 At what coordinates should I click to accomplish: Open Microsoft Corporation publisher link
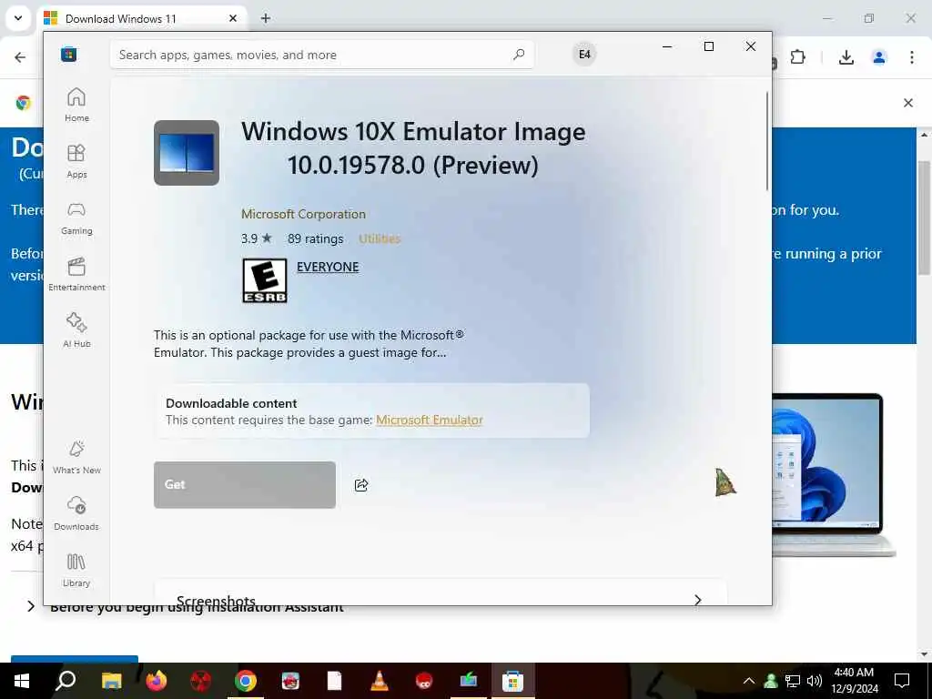pos(303,214)
